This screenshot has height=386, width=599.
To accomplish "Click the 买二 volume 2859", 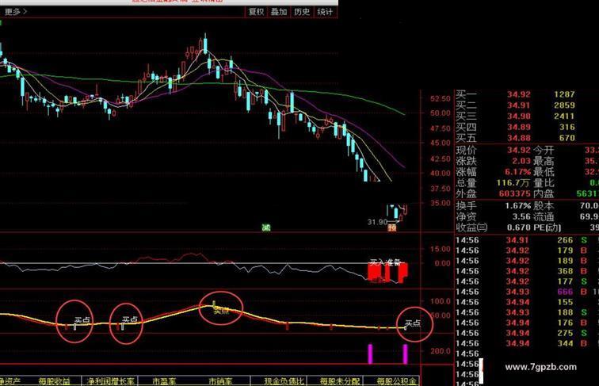I will (564, 105).
